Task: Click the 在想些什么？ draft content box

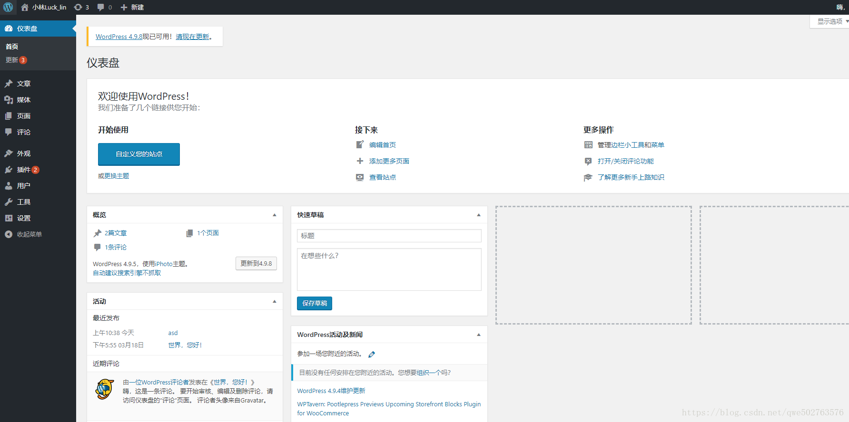Action: pyautogui.click(x=389, y=269)
